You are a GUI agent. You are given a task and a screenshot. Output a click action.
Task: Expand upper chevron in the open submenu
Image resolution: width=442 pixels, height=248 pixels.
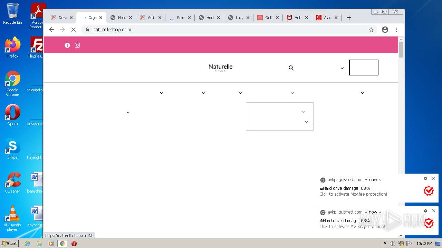tap(304, 112)
